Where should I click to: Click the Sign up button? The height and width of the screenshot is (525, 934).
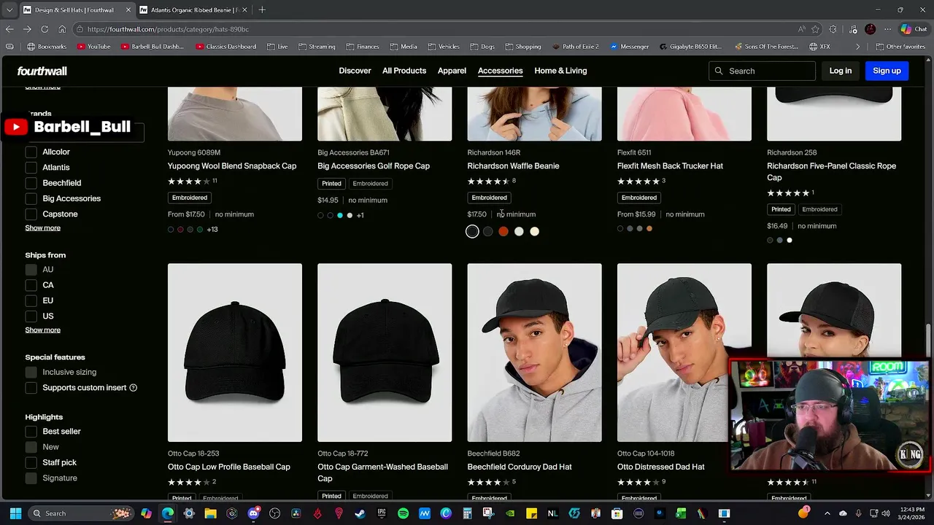[x=887, y=71]
